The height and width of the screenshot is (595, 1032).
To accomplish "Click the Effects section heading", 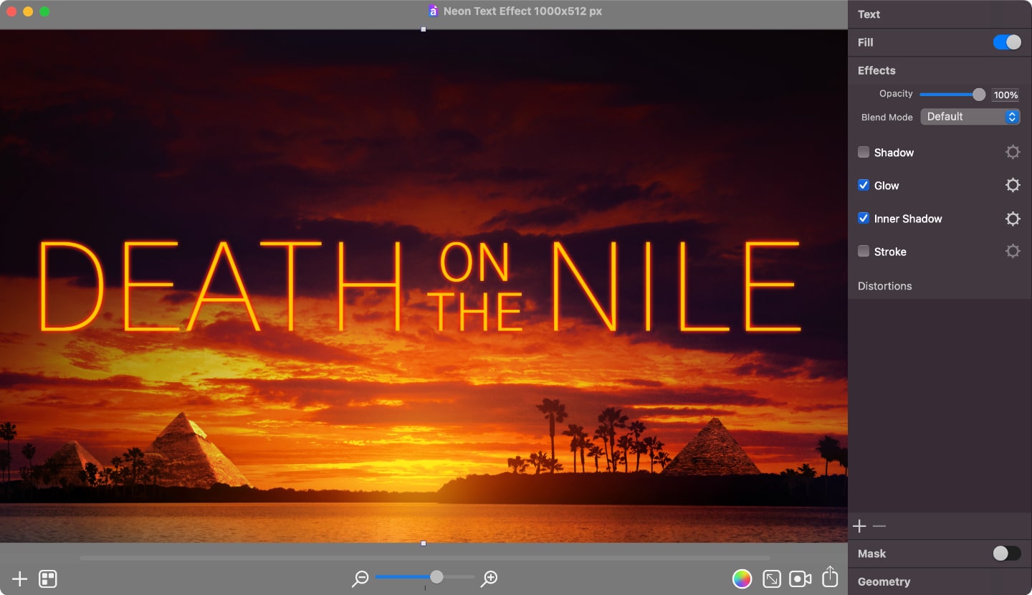I will click(x=876, y=70).
